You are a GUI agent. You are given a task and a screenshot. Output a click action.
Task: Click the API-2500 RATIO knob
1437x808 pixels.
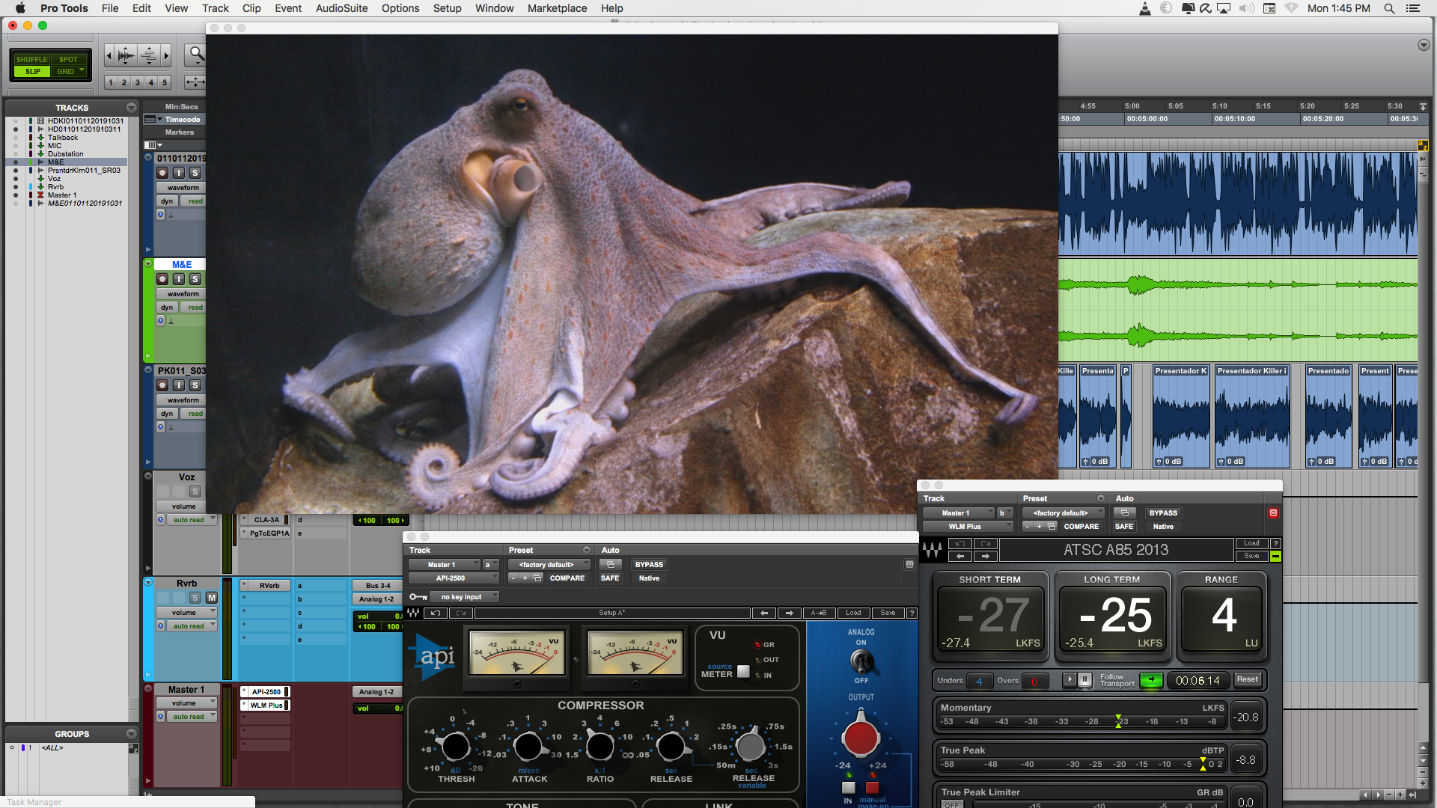(599, 747)
